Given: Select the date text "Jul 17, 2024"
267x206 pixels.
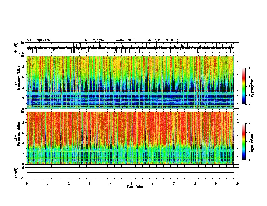Looking at the screenshot, I should coord(94,40).
